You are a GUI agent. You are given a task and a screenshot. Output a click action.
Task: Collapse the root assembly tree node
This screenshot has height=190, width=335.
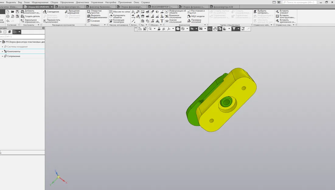1,42
